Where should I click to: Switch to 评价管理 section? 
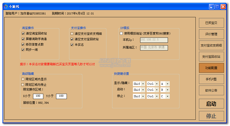click(x=211, y=34)
